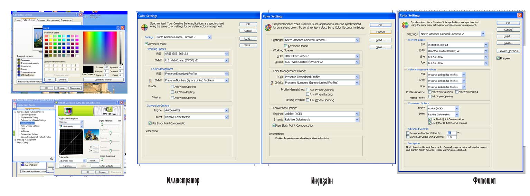Image resolution: width=530 pixels, height=196 pixels.
Task: Click the Blend RGB gamma field showing 1,00
Action: [451, 137]
